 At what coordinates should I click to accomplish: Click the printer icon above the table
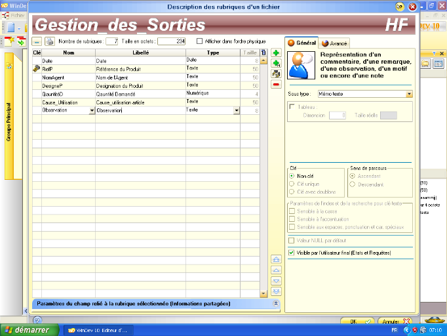49,41
